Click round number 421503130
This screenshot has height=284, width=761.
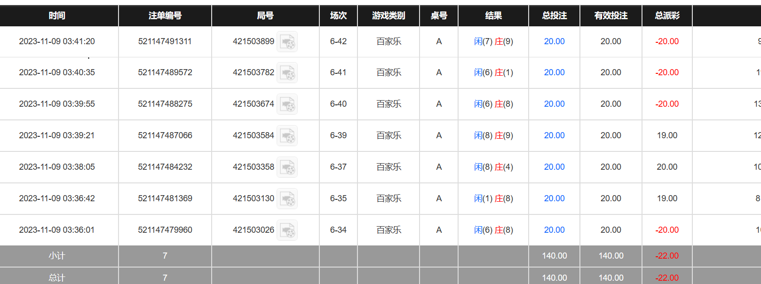pyautogui.click(x=254, y=198)
